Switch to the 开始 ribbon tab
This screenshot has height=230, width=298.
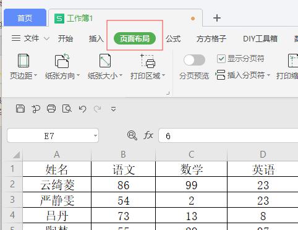point(66,38)
